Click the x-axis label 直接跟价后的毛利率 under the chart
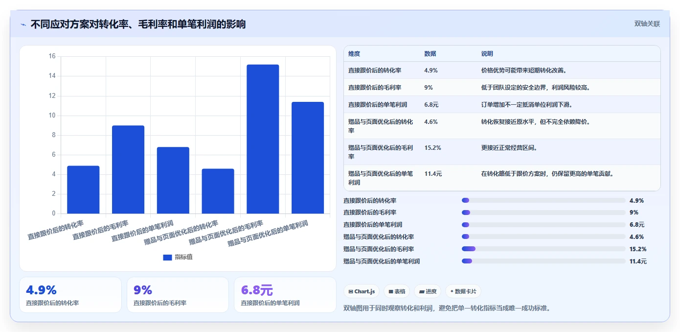680x332 pixels. [100, 230]
